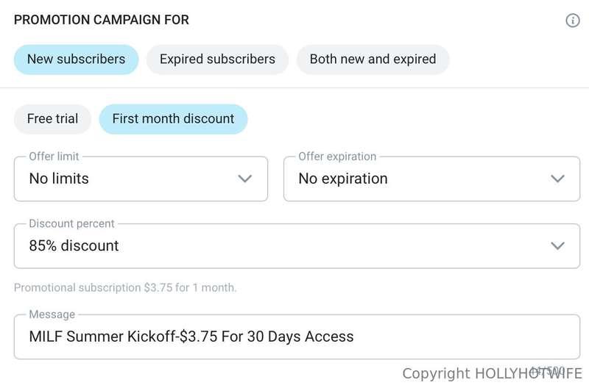Open the 85% discount dropdown
Image resolution: width=589 pixels, height=388 pixels.
(x=297, y=246)
